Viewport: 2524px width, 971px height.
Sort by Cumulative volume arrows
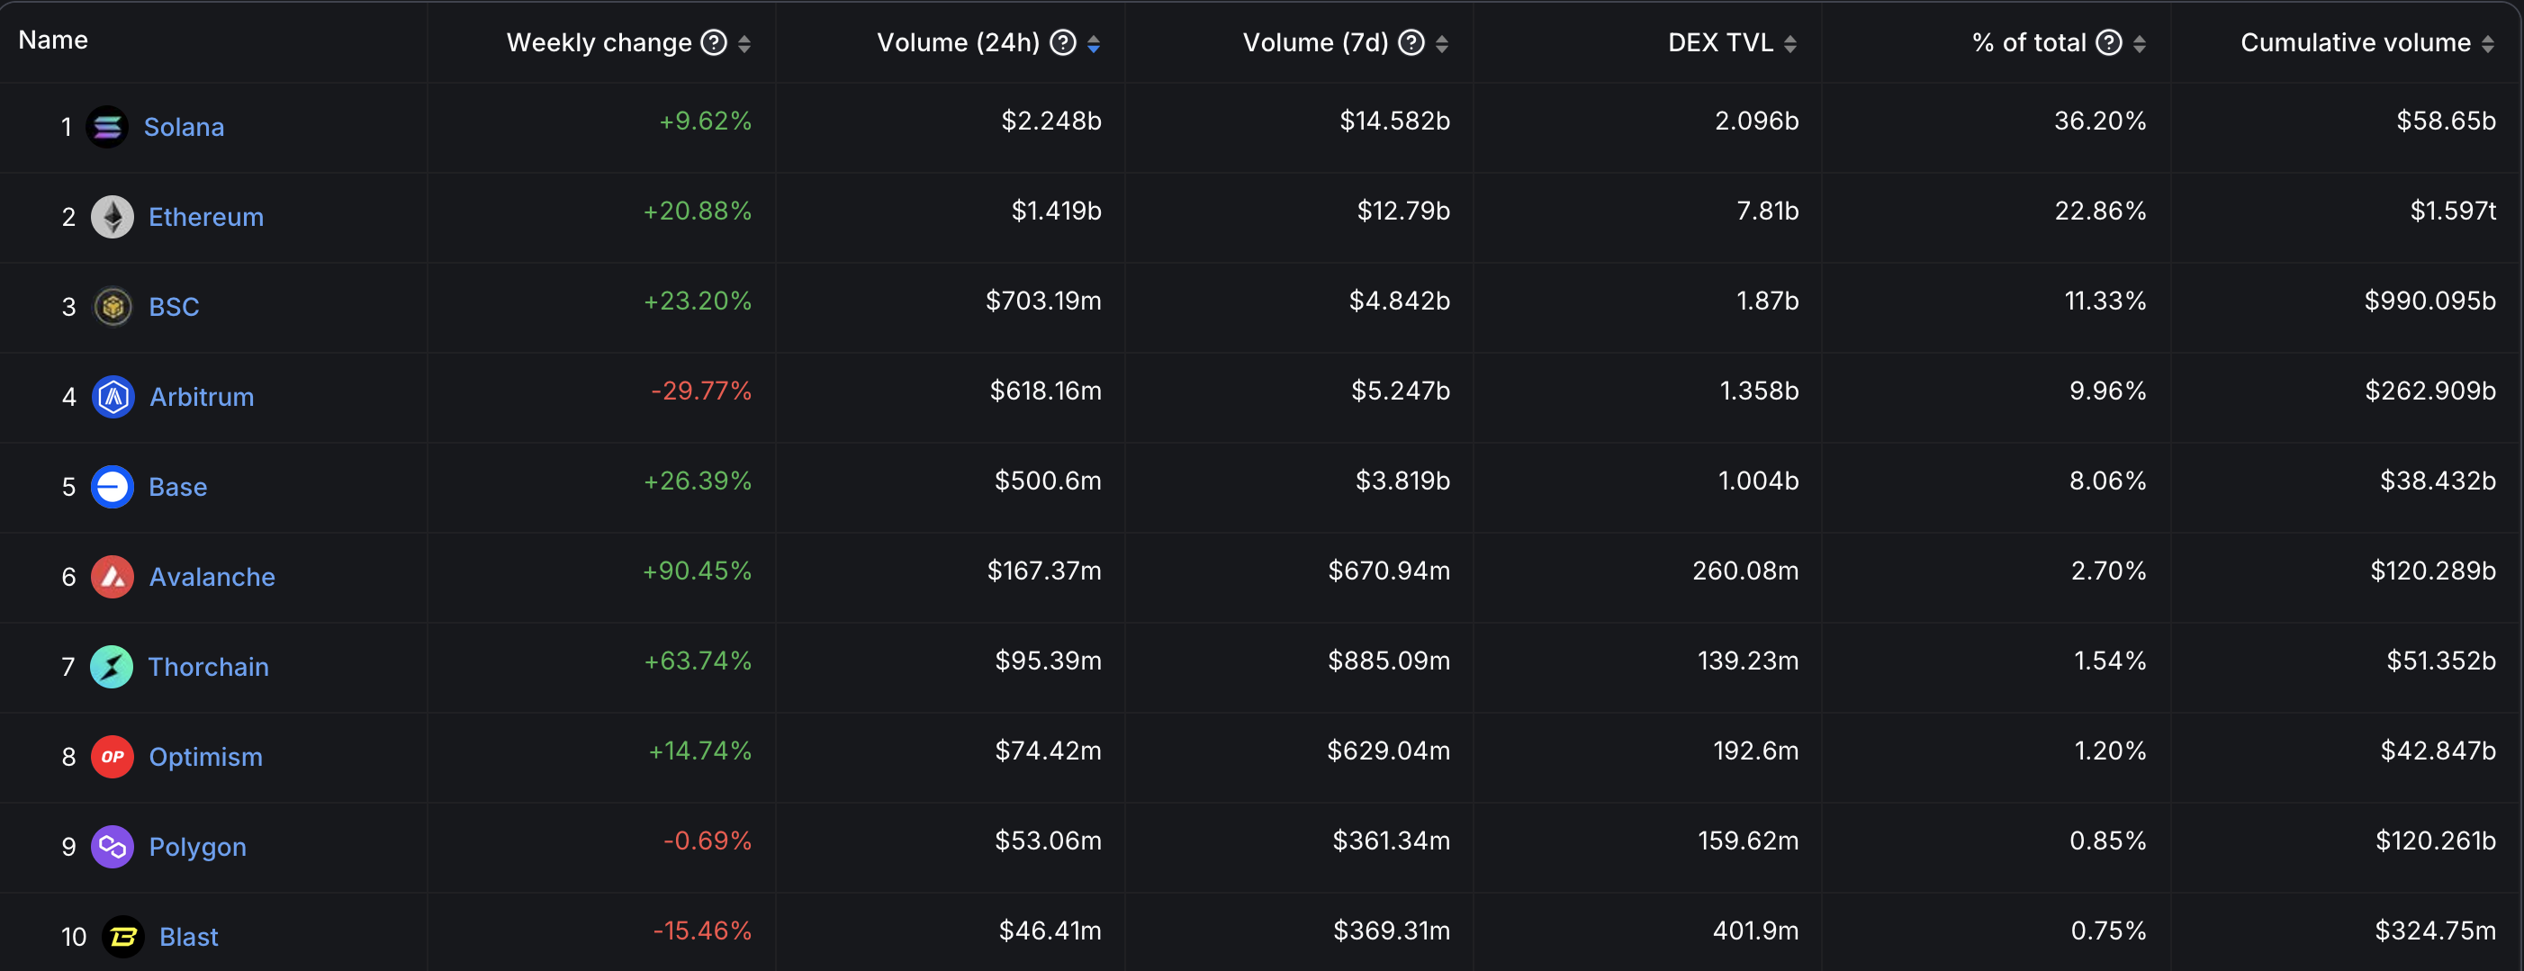(2488, 44)
